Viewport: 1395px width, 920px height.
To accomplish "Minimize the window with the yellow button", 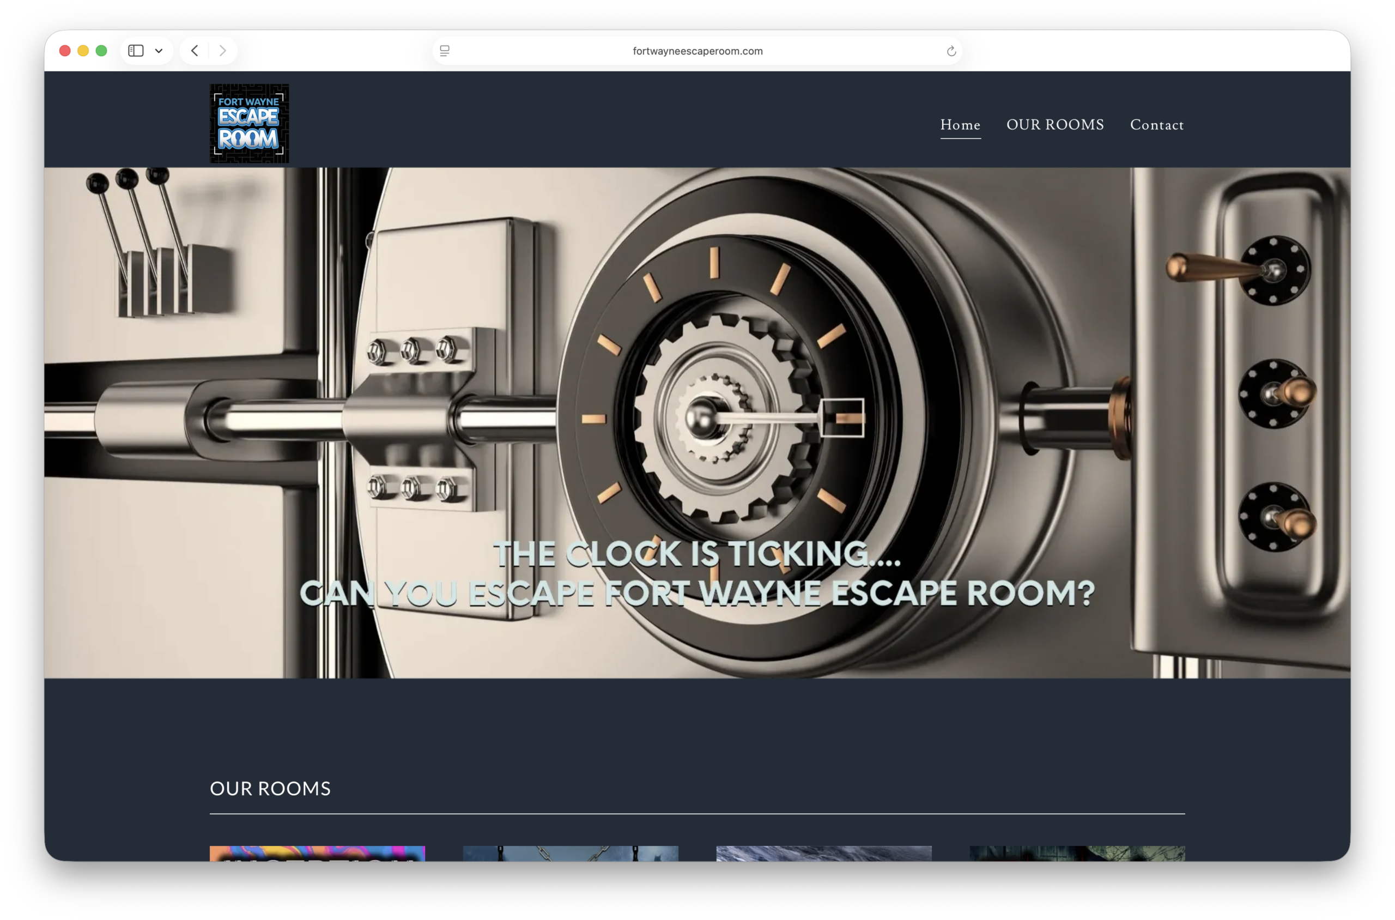I will click(83, 51).
